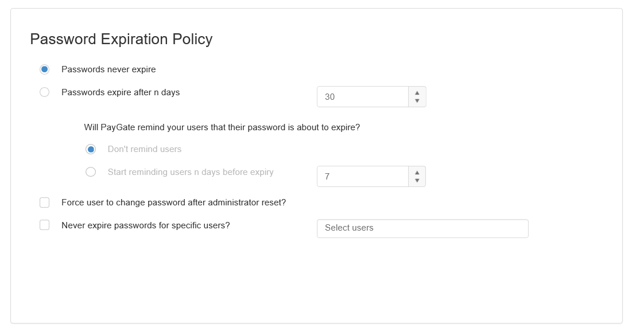Increase password expiry days with up arrow
636x335 pixels.
(x=417, y=93)
